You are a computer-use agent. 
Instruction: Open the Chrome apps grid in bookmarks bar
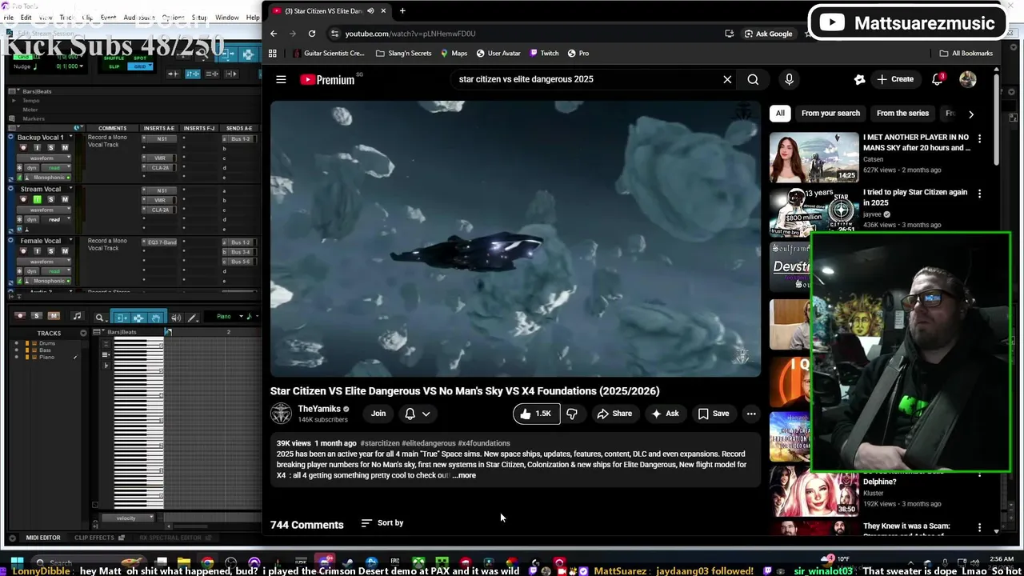coord(273,54)
